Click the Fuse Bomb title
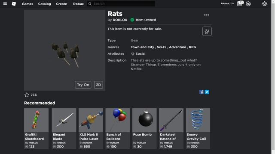This screenshot has height=154, width=275. pos(142,135)
